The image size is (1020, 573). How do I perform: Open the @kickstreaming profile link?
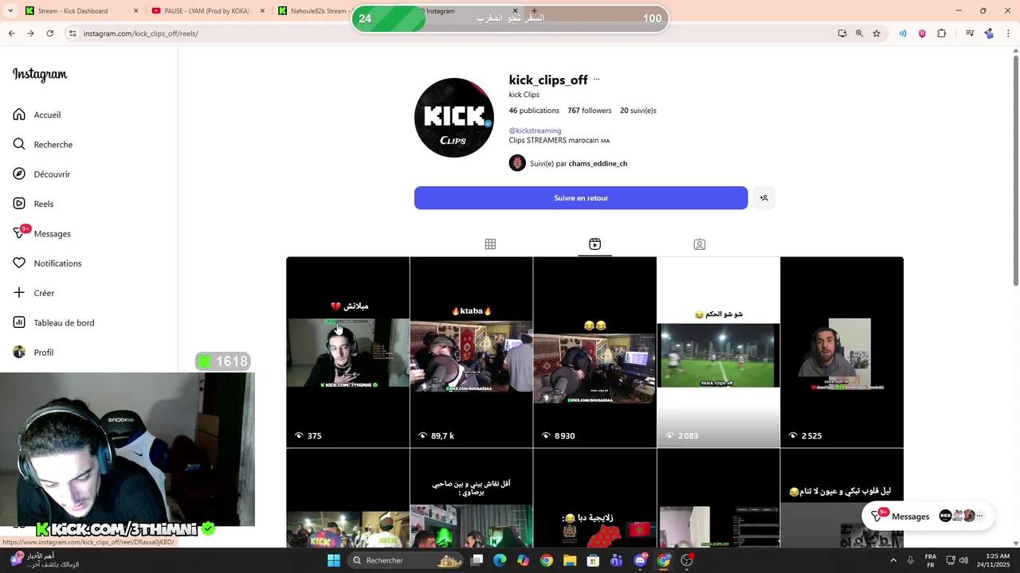tap(535, 130)
